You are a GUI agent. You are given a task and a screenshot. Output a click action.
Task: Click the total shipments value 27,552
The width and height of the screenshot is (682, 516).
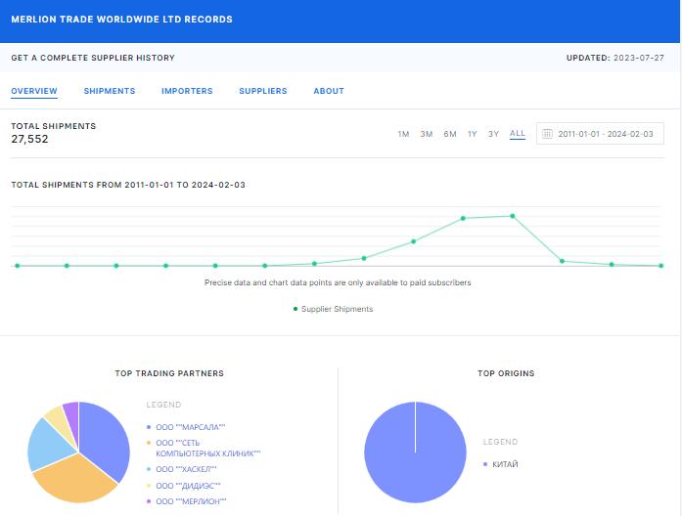coord(29,139)
